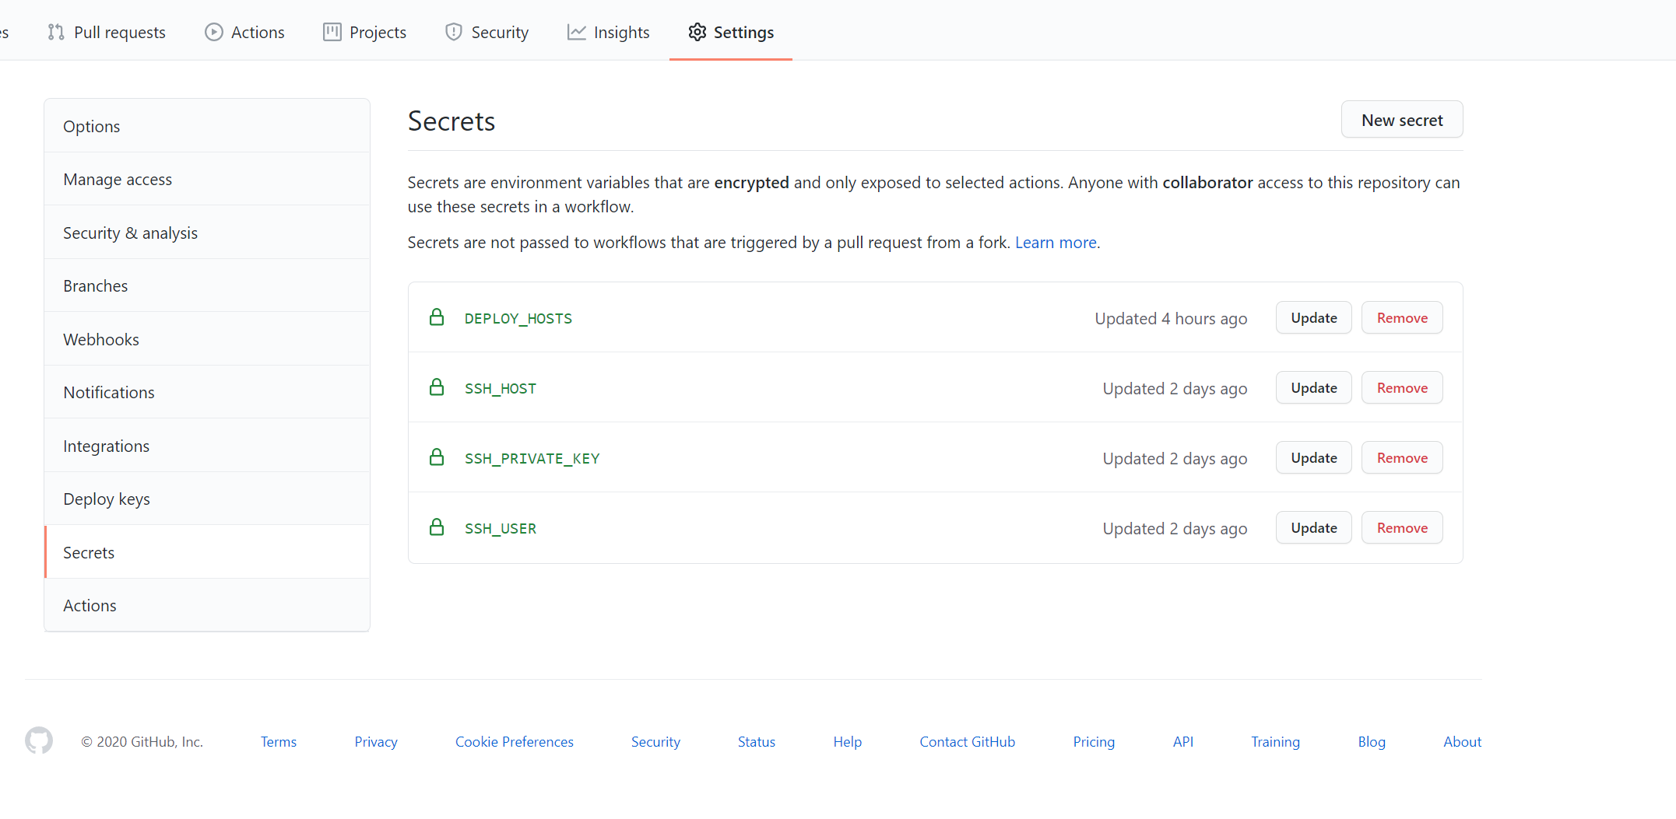1676x819 pixels.
Task: Open the Help footer link
Action: coord(847,741)
